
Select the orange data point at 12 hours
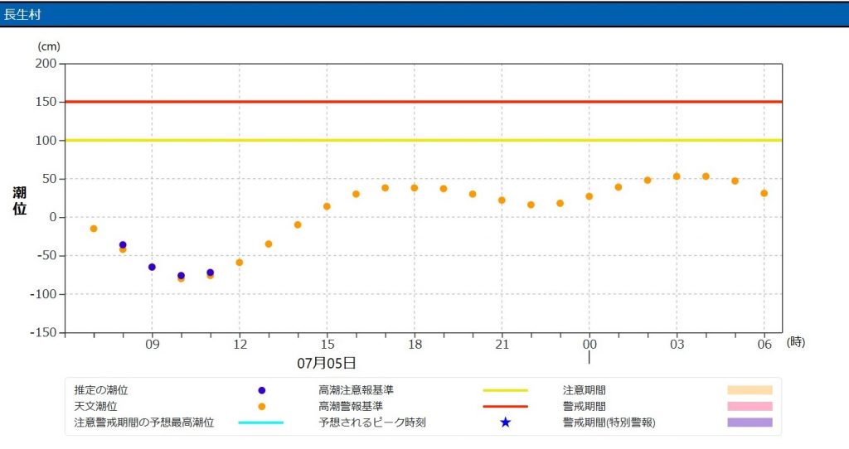point(240,263)
